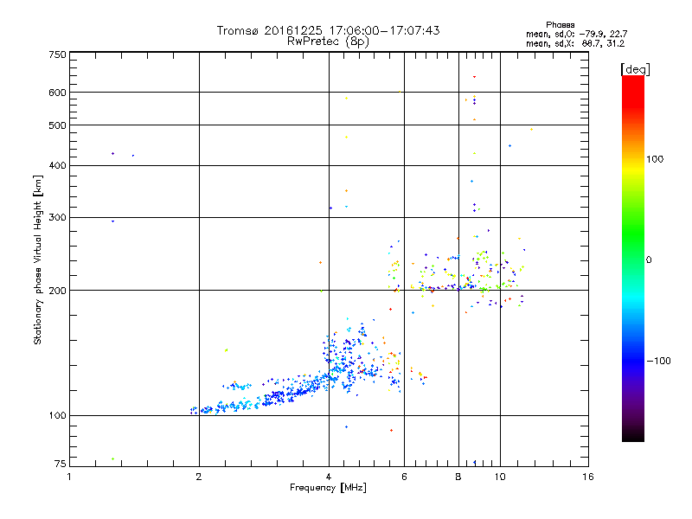Click the x-axis tick label '6'

pyautogui.click(x=404, y=477)
